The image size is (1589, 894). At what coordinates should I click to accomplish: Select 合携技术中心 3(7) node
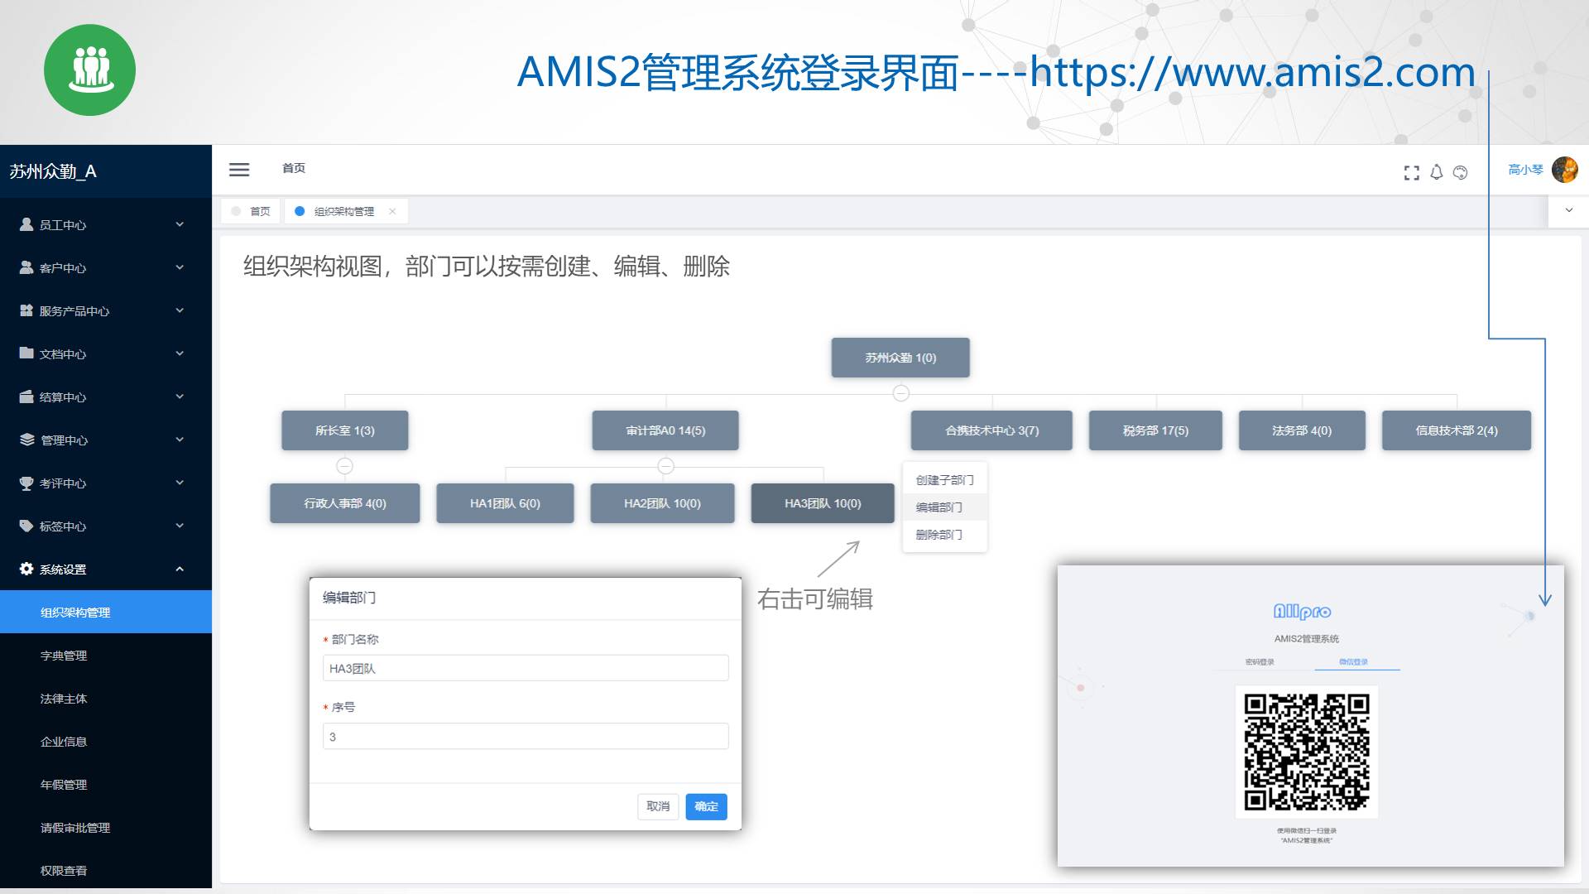coord(991,430)
